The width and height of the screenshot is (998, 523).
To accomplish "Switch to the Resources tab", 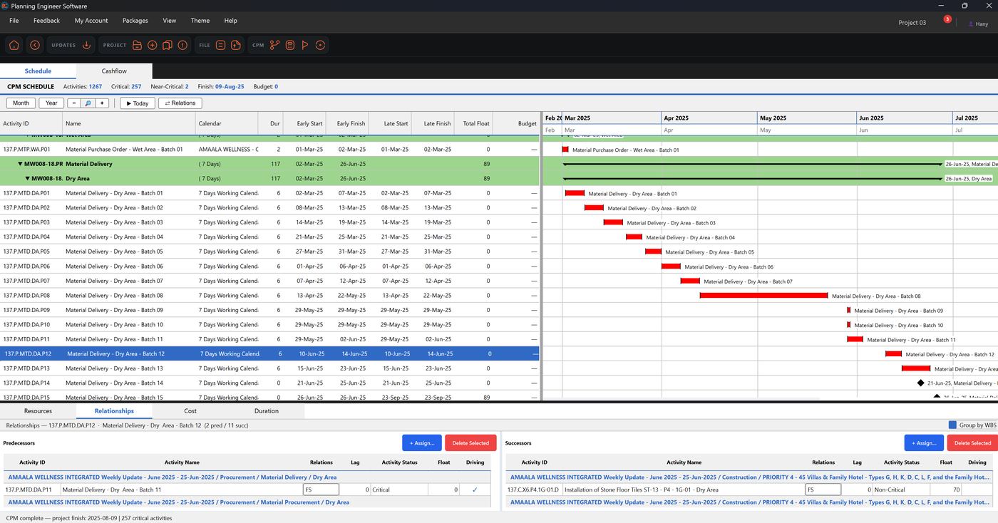I will [38, 411].
